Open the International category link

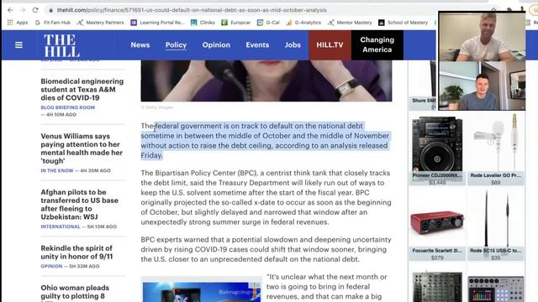pos(61,226)
